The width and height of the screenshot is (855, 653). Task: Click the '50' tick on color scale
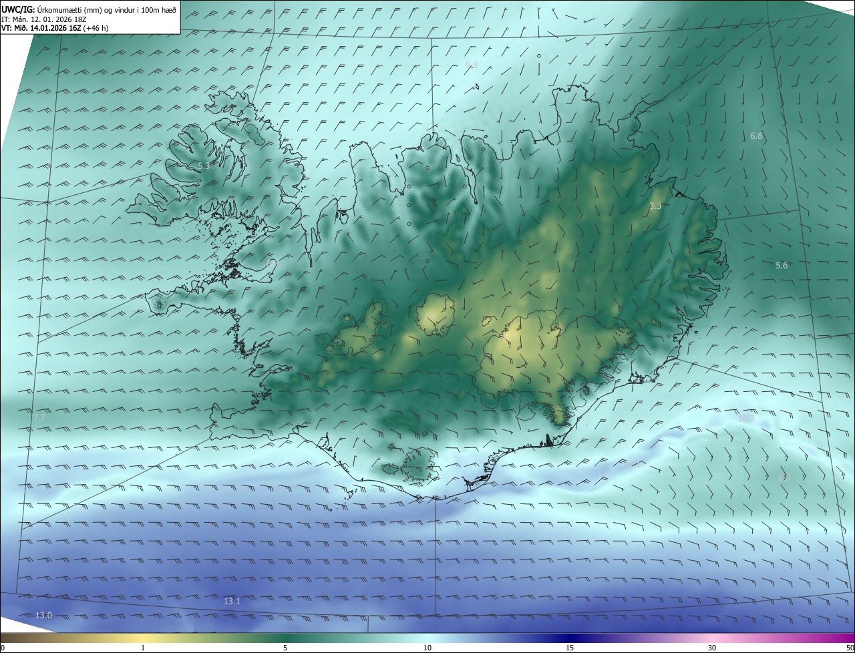tap(850, 648)
